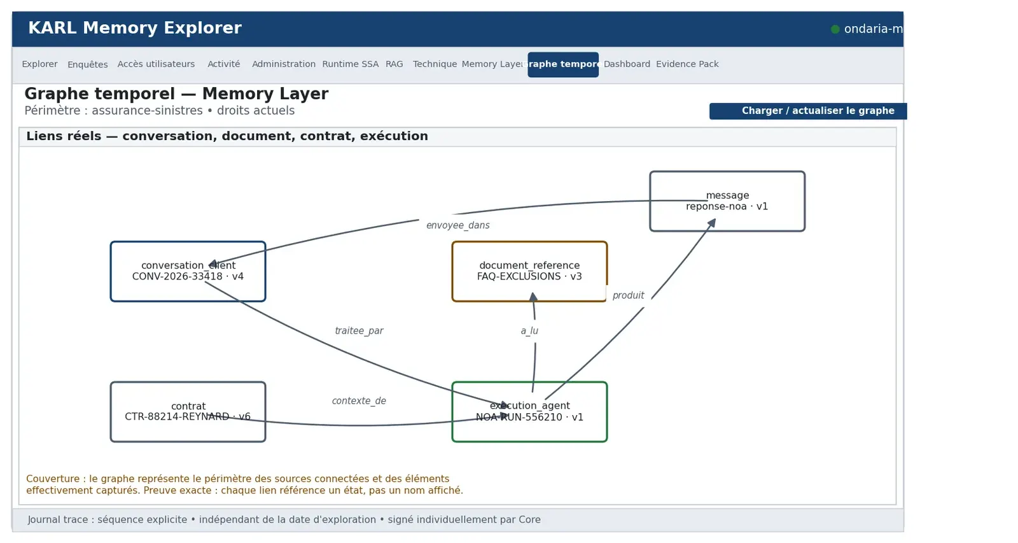Screen dimensions: 1018x543
Task: Open the Memory Layer tab
Action: tap(492, 64)
